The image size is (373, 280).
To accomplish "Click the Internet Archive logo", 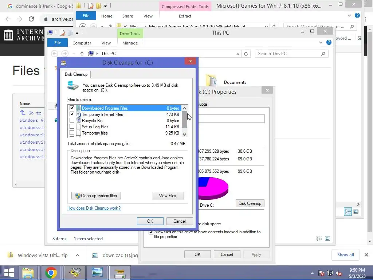I will coord(23,35).
